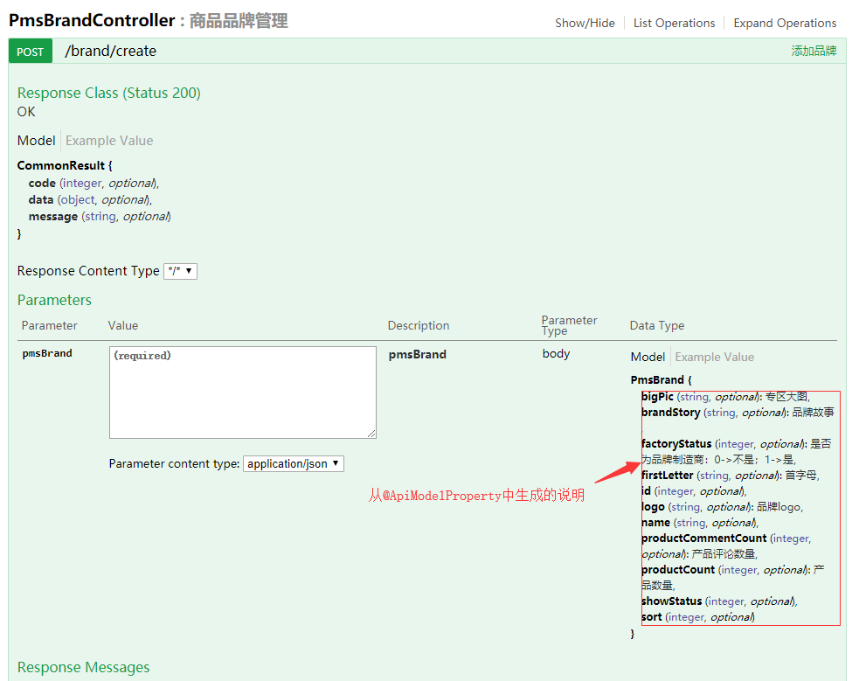This screenshot has width=866, height=681.
Task: Click the 'CommonResult {' model name
Action: click(65, 166)
